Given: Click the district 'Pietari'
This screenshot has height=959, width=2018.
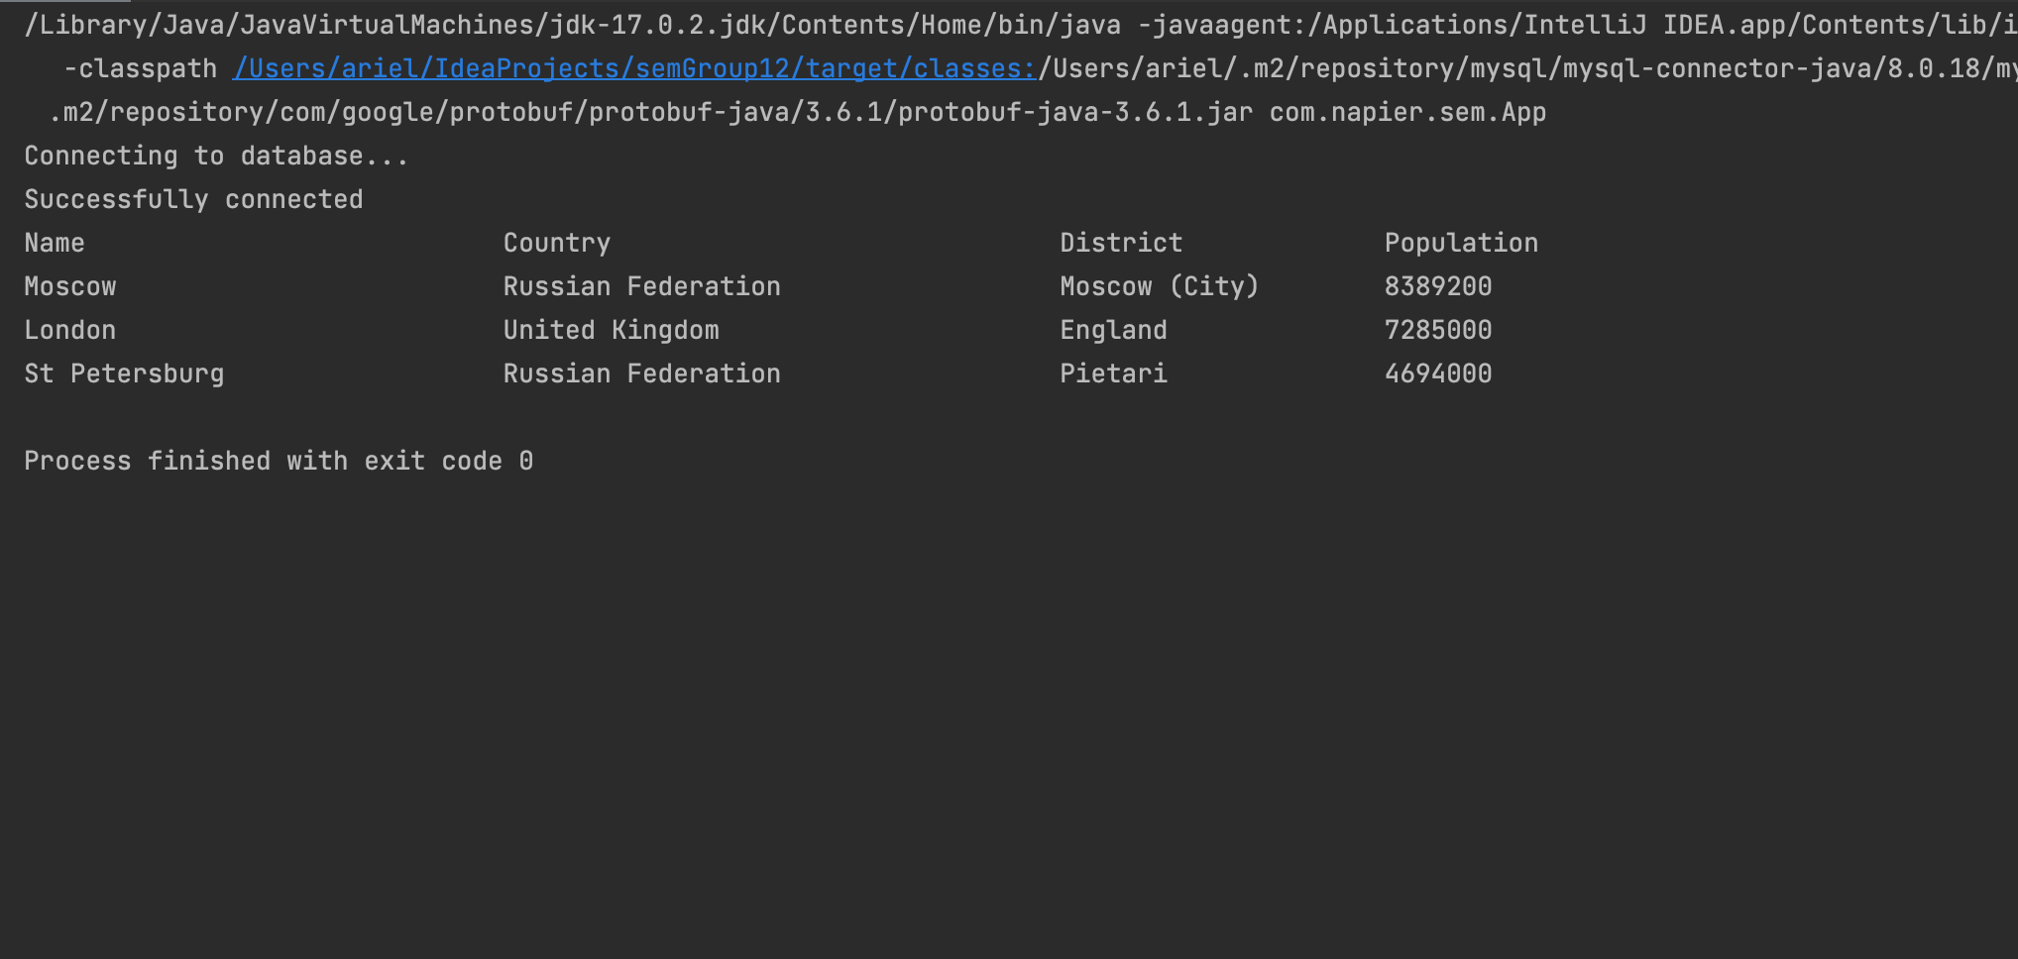Looking at the screenshot, I should 1113,373.
